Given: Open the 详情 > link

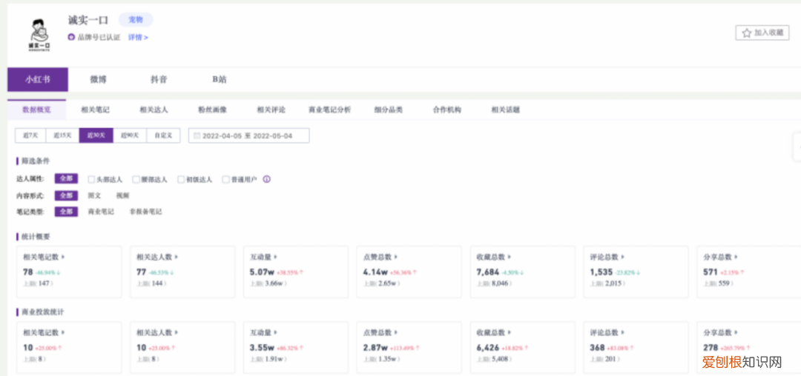Looking at the screenshot, I should click(x=138, y=37).
